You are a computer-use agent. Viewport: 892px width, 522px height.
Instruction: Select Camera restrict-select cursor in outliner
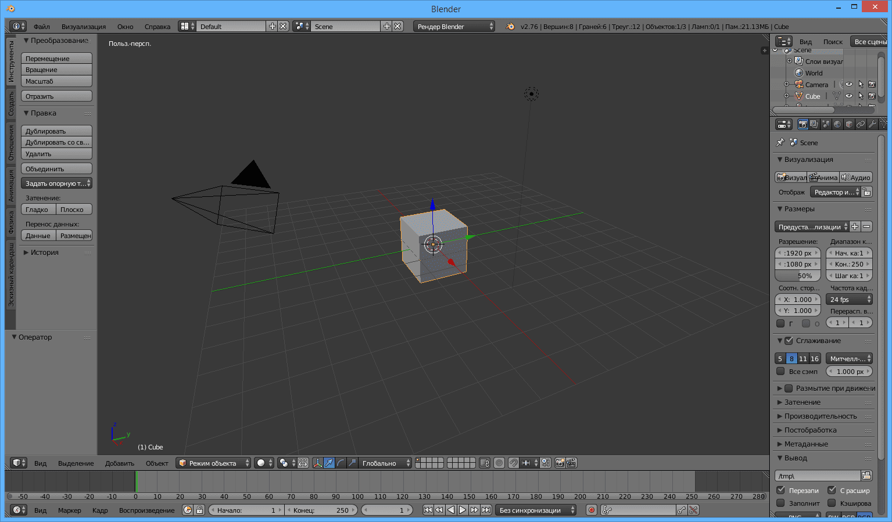[861, 84]
